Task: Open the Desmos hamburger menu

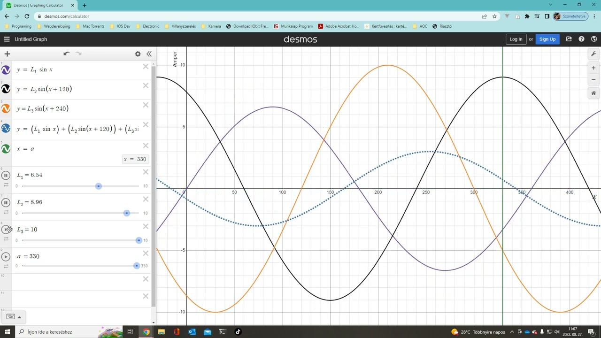Action: 7,39
